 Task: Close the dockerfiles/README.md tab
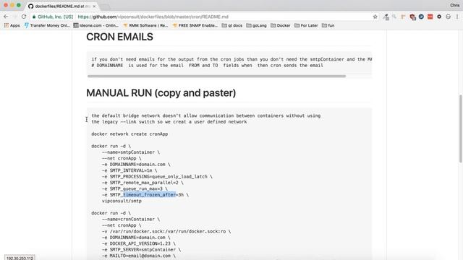click(x=94, y=6)
